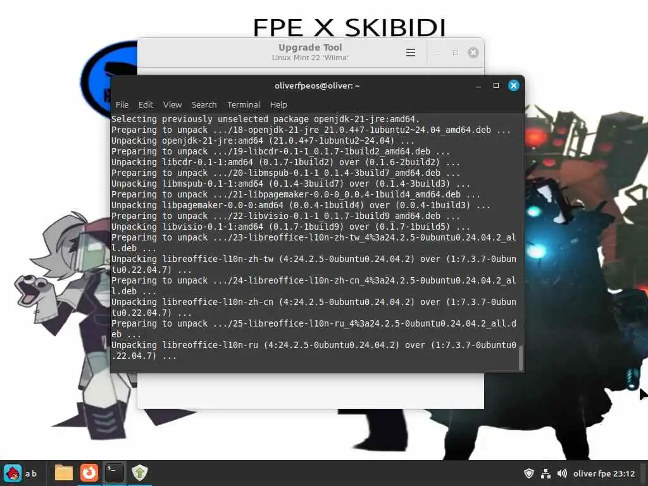Open Upgrade Tool hamburger menu
The width and height of the screenshot is (648, 486).
(410, 53)
